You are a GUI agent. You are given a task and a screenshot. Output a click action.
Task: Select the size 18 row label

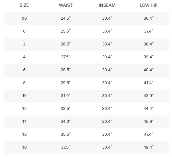[24, 147]
